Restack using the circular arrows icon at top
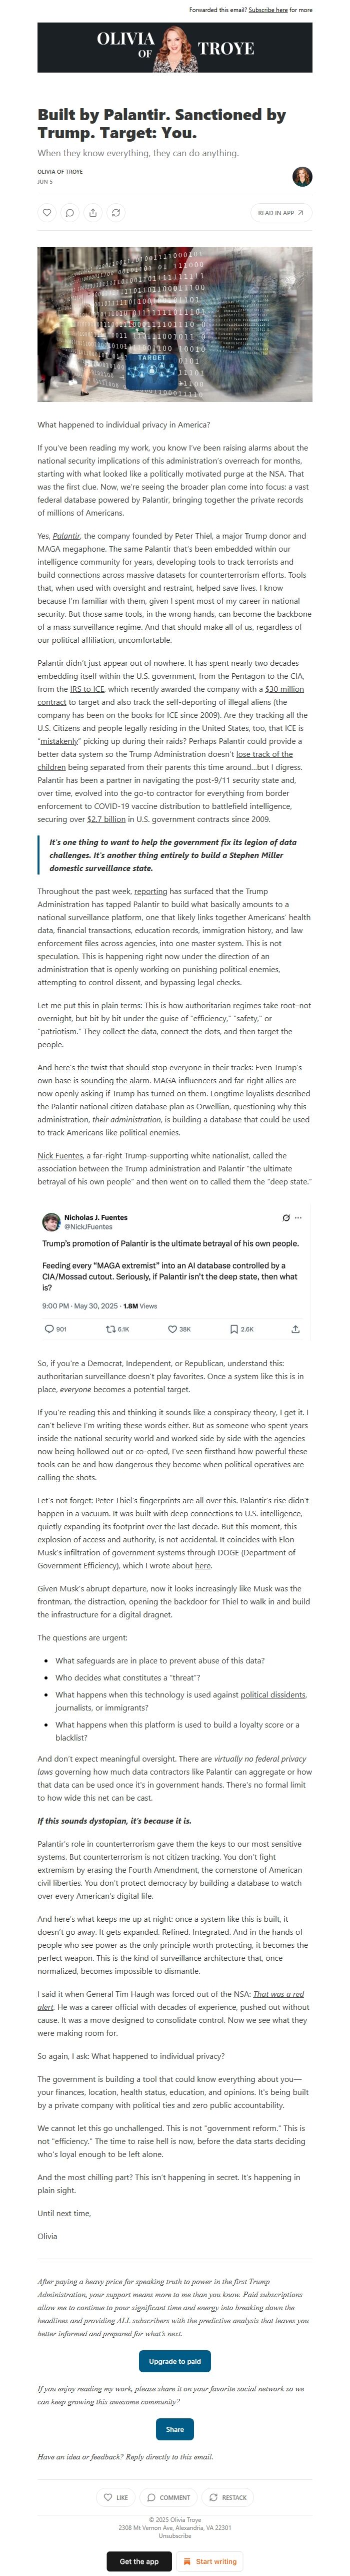The width and height of the screenshot is (350, 2576). pyautogui.click(x=116, y=212)
